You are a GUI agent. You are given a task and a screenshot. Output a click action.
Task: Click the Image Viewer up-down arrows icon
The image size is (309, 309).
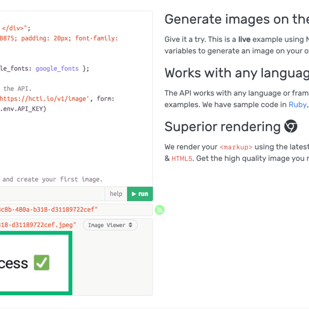(x=131, y=225)
